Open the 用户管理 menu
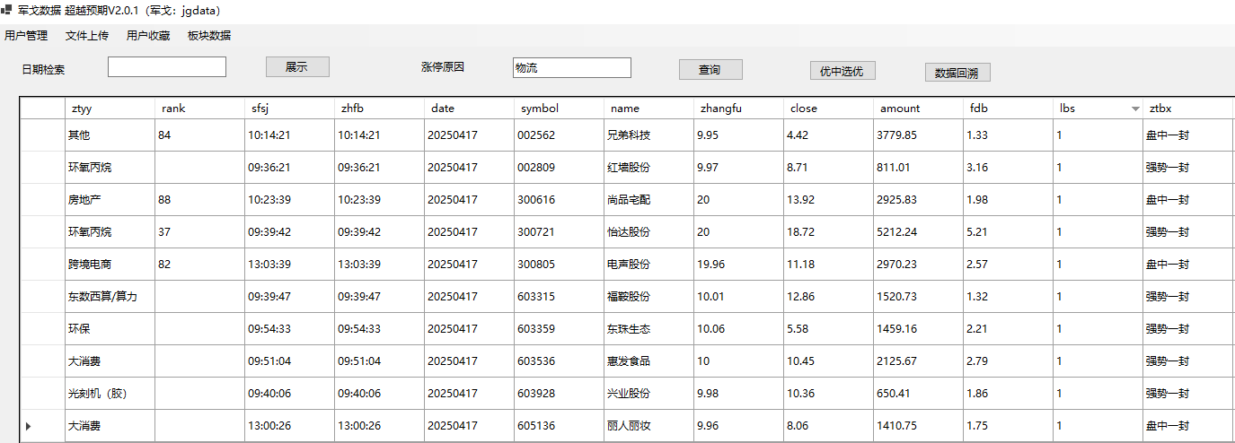1235x443 pixels. [26, 36]
